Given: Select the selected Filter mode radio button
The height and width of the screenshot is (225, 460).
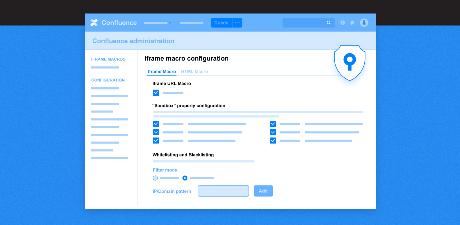Looking at the screenshot, I should coord(185,178).
